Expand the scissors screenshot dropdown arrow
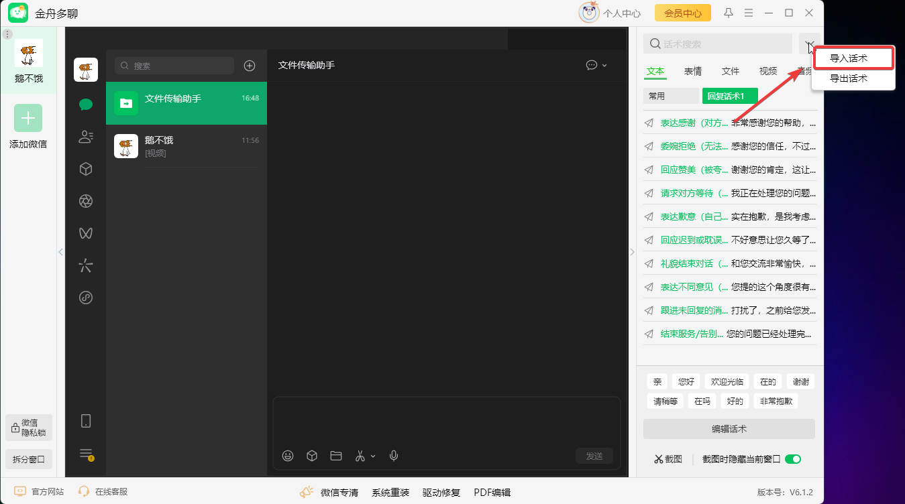905x504 pixels. 374,456
